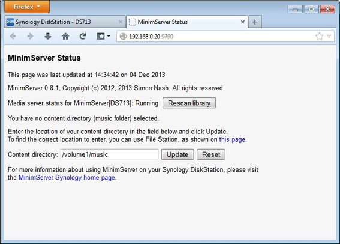The width and height of the screenshot is (340, 244).
Task: Click the Update button
Action: coord(177,154)
